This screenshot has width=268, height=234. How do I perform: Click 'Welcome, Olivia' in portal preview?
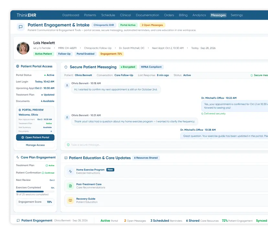point(28,115)
